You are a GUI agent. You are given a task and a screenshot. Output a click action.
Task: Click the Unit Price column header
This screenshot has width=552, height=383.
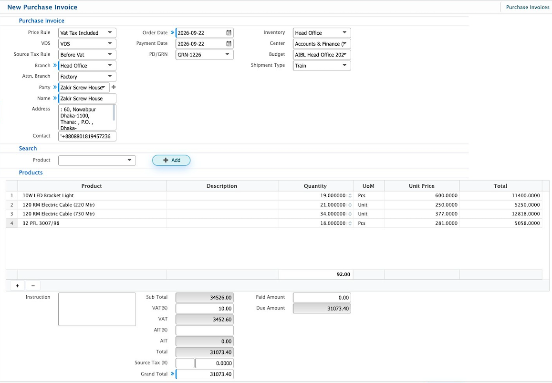422,186
